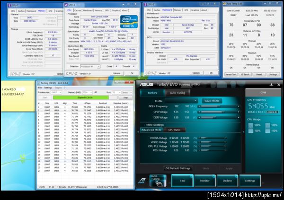Open the ? help menu in LinX
Image resolution: width=284 pixels, height=200 pixels.
tap(65, 88)
